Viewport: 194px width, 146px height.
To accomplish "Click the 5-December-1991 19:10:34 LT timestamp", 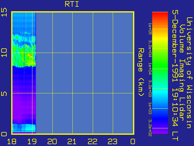I will click(175, 75).
